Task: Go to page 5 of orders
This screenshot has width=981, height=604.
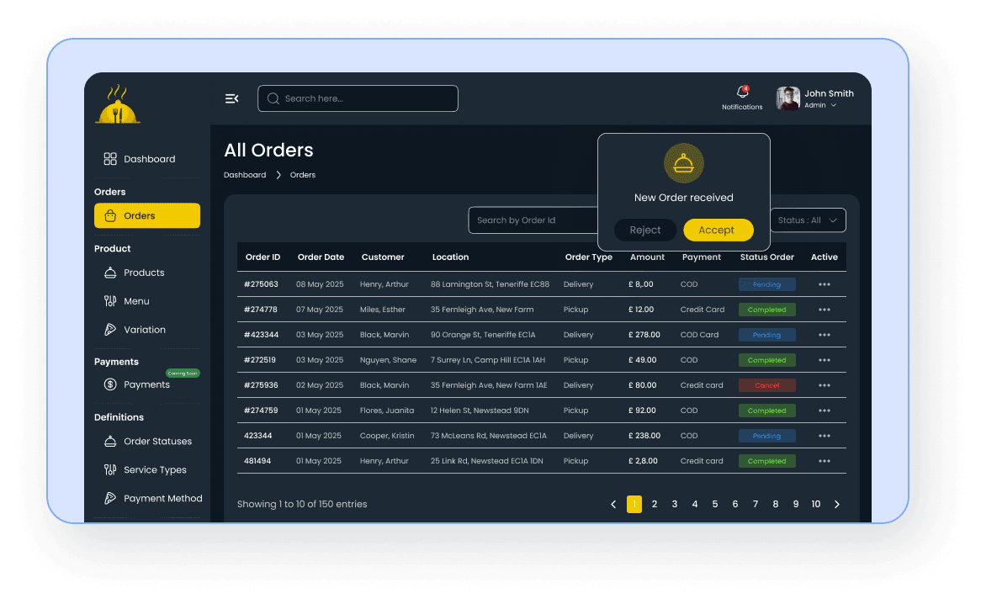Action: (714, 504)
